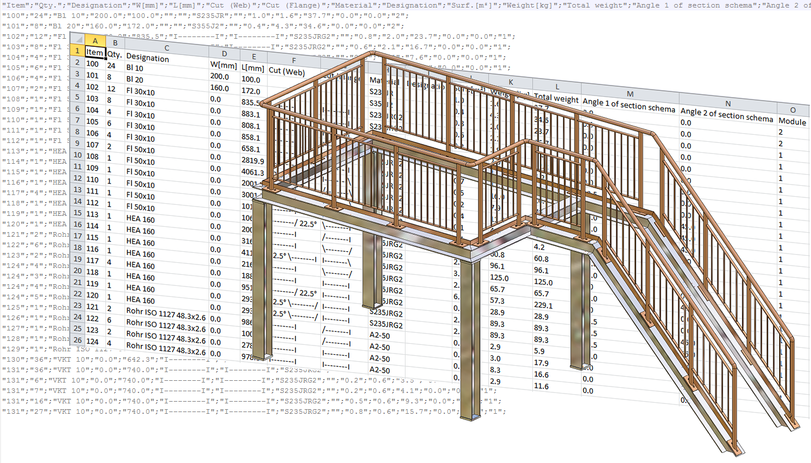The image size is (811, 463).
Task: Select column C header in spreadsheet
Action: click(x=166, y=47)
